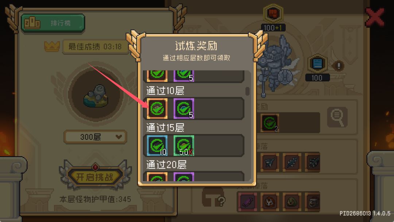Tap the fist power icon showing 100+1
This screenshot has height=222, width=394.
(x=273, y=14)
